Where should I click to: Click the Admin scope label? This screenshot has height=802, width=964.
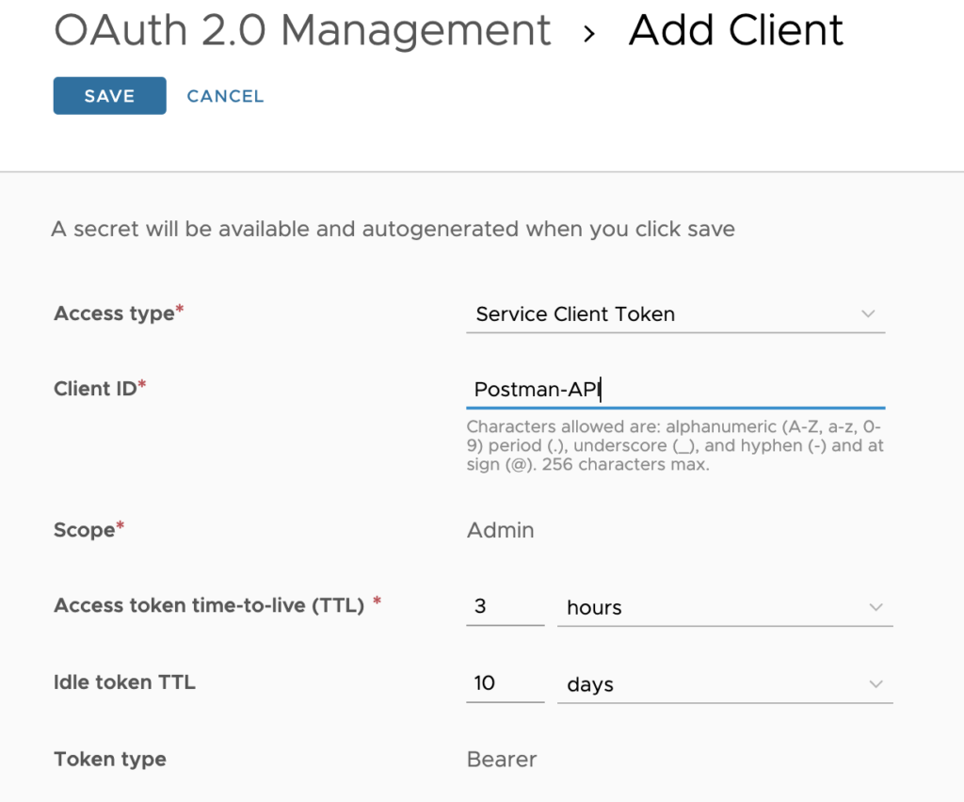coord(500,530)
